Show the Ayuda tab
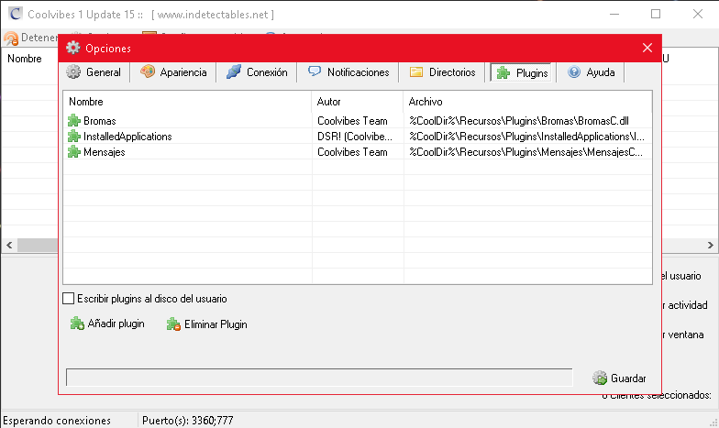This screenshot has width=719, height=428. (592, 72)
